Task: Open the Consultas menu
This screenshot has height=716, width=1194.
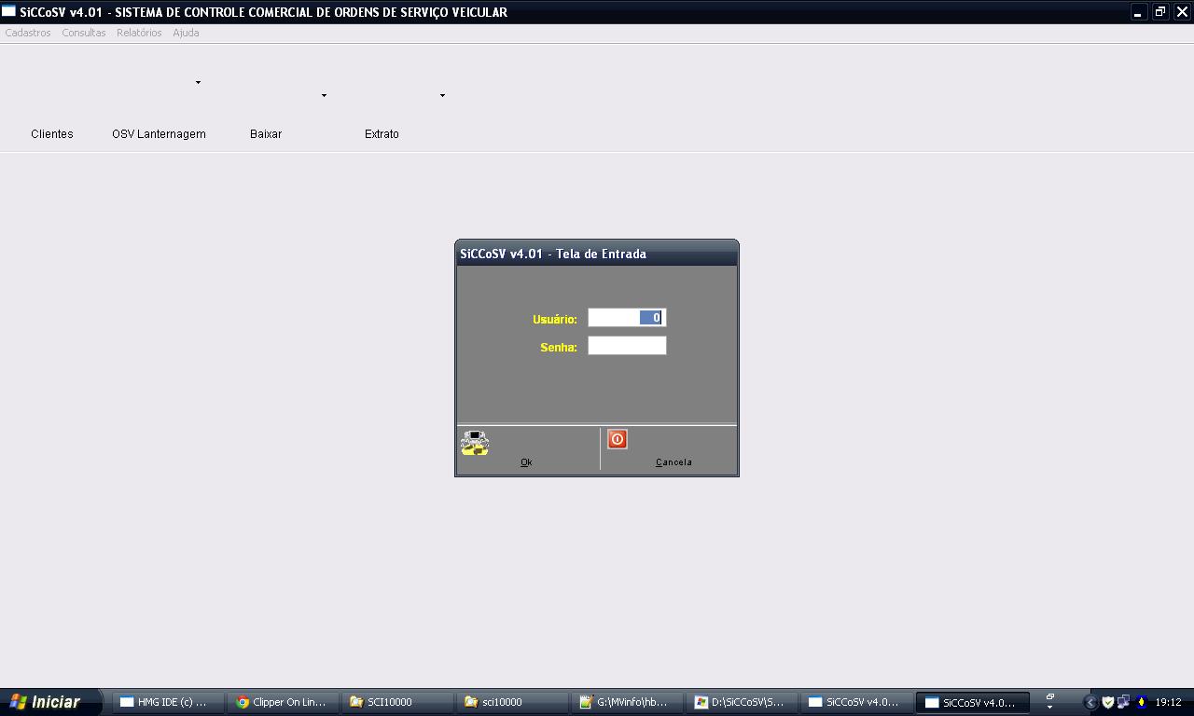Action: pos(84,33)
